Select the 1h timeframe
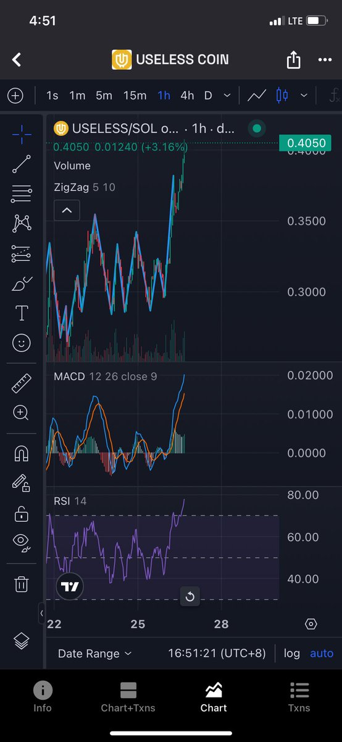This screenshot has width=342, height=742. [164, 95]
